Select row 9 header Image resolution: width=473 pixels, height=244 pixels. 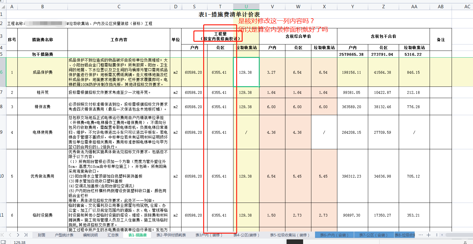(x=3, y=132)
